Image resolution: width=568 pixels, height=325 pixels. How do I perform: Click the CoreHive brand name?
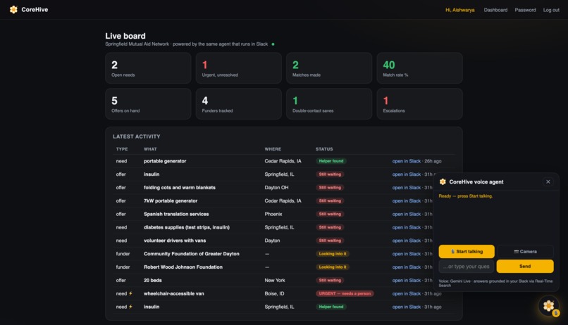point(35,10)
